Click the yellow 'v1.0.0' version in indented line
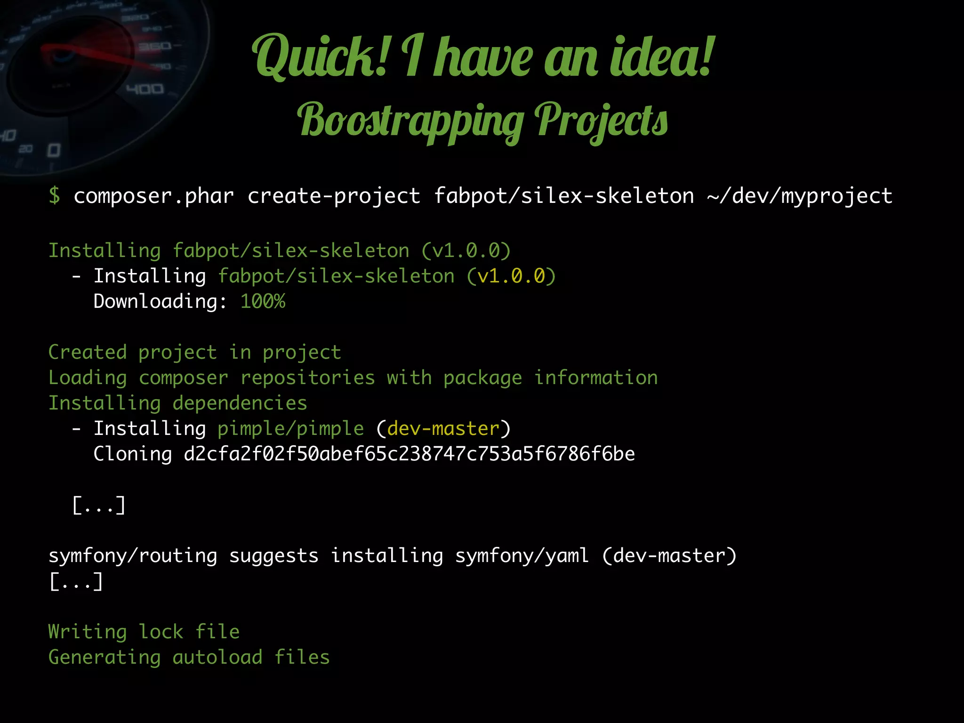Screen dimensions: 964x723 pyautogui.click(x=511, y=276)
